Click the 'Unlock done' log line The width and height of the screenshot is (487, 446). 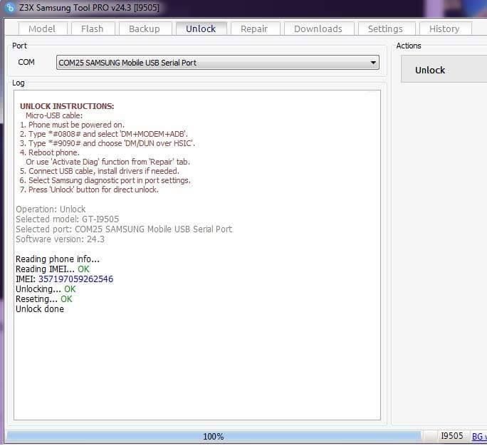point(40,309)
